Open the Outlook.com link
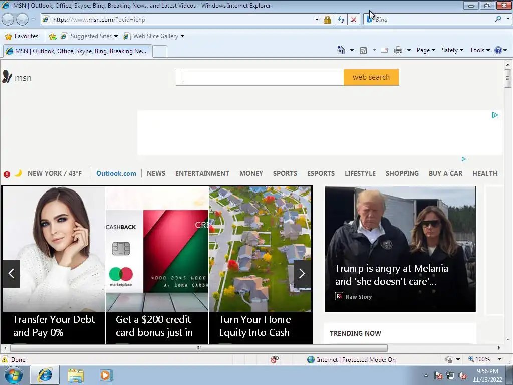Image resolution: width=513 pixels, height=385 pixels. click(116, 173)
